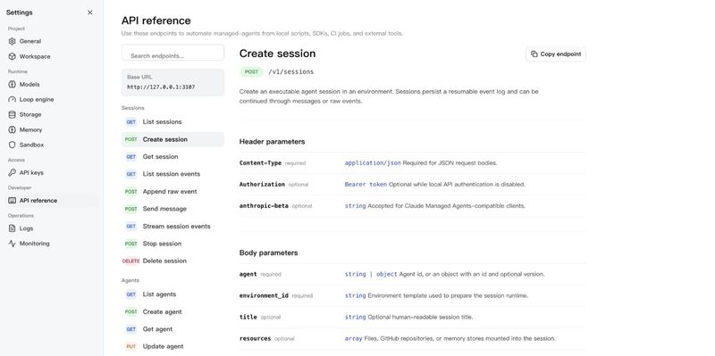This screenshot has height=356, width=715.
Task: Select Get agent endpoint
Action: (172, 329)
